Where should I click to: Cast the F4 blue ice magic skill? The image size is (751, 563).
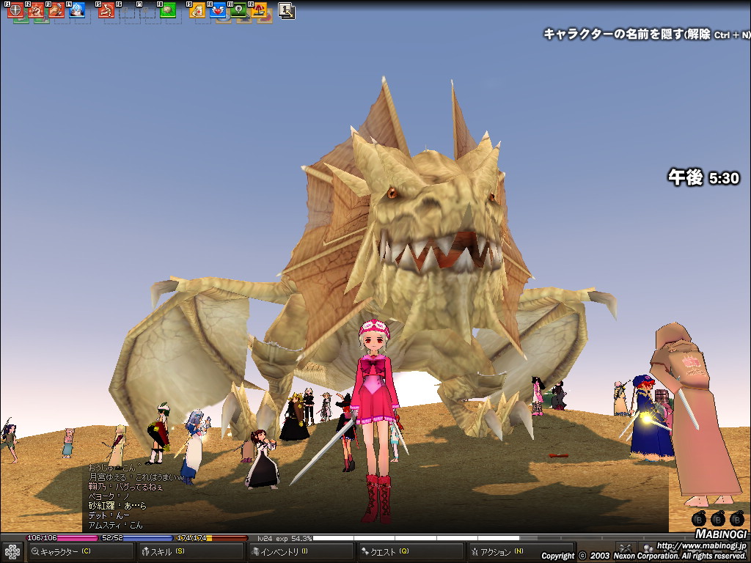pyautogui.click(x=76, y=10)
